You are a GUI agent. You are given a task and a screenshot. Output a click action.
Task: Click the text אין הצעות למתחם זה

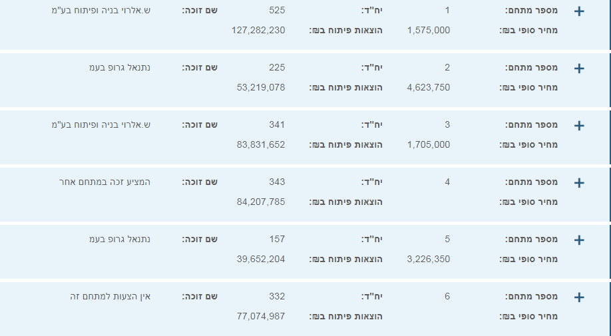click(x=110, y=297)
